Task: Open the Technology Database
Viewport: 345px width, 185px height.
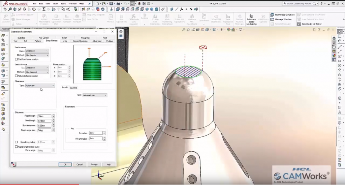Action: click(x=282, y=15)
